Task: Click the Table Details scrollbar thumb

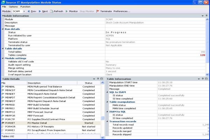Action: 103,118
